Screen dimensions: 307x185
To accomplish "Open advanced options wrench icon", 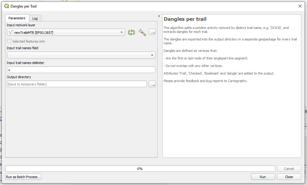I will tap(142, 33).
